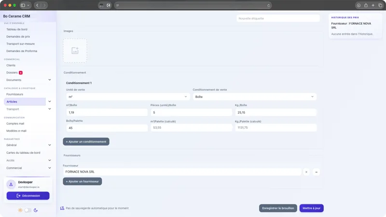Screen dimensions: 386x217
Task: Toggle the light/dark theme switch
Action: [x=28, y=210]
